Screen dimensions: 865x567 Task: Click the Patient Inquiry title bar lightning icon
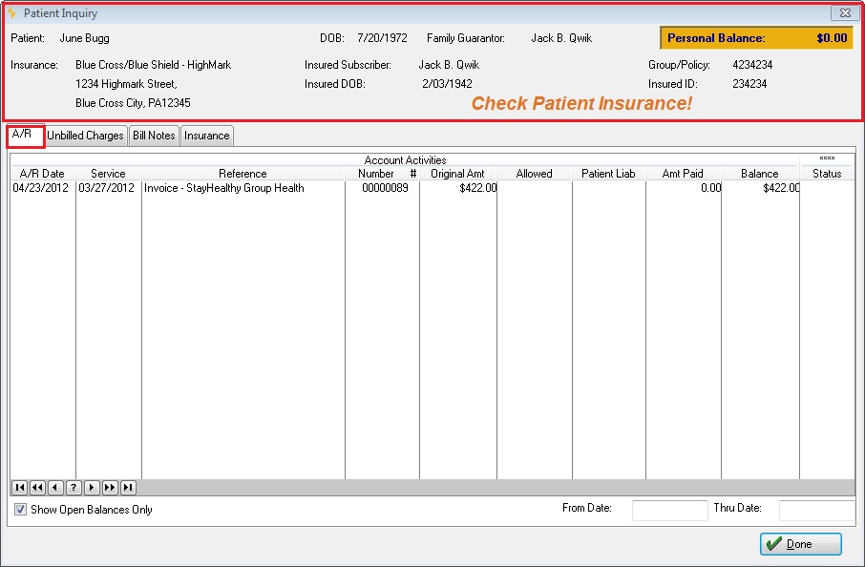pyautogui.click(x=11, y=12)
